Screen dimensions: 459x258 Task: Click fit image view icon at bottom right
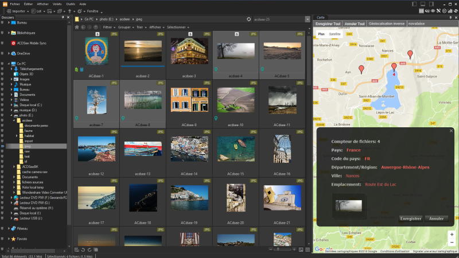coord(301,249)
